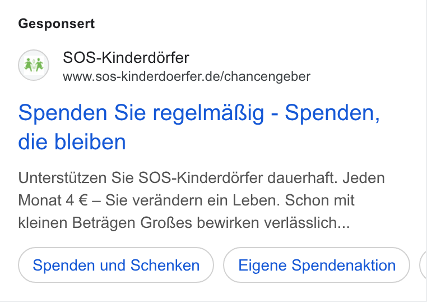Click the right green child figure in logo

click(39, 64)
